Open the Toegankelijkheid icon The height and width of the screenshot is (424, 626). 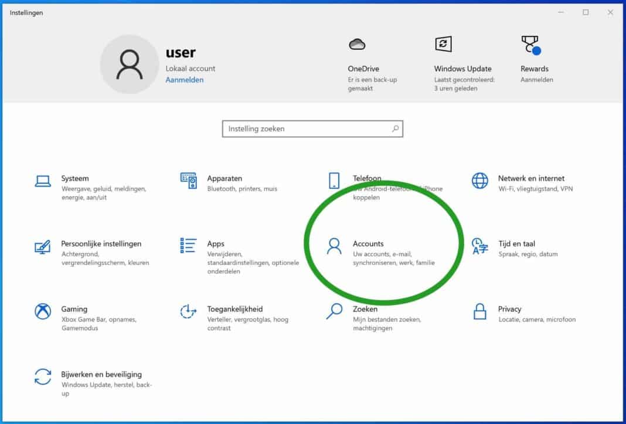tap(188, 311)
